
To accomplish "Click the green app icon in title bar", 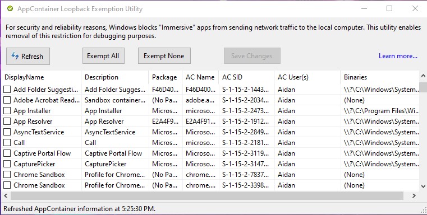I will point(10,9).
